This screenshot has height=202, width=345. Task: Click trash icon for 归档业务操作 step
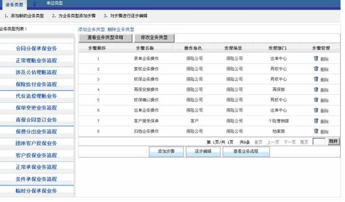(x=316, y=131)
